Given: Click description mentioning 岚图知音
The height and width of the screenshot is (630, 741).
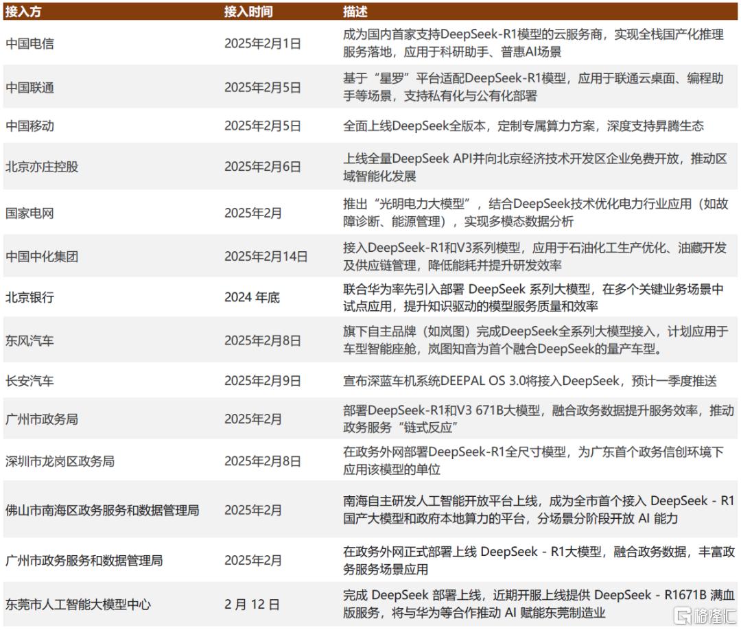Looking at the screenshot, I should tap(536, 340).
